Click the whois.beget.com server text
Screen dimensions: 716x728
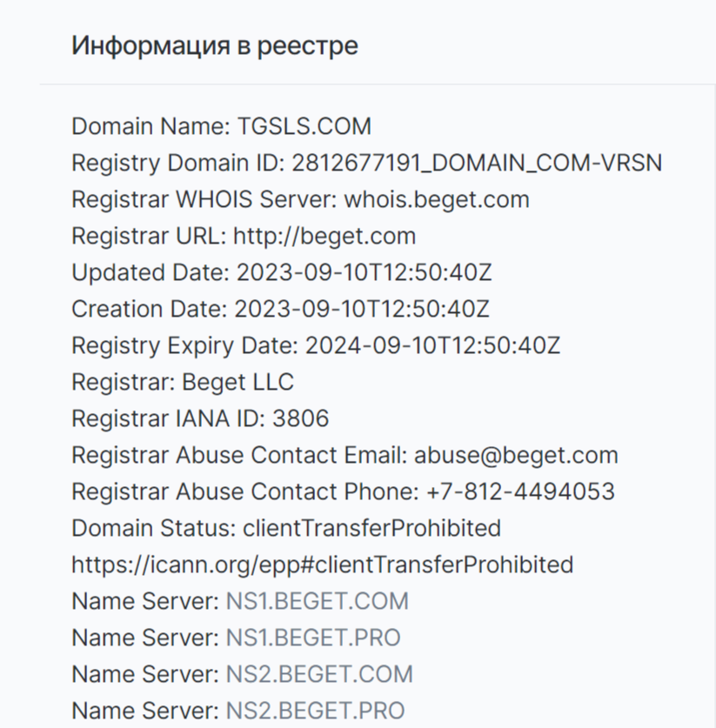[x=437, y=200]
